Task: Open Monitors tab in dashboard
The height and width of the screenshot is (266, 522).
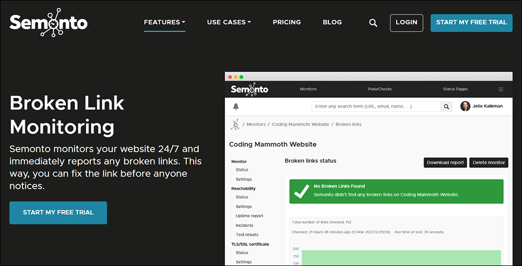Action: click(309, 89)
